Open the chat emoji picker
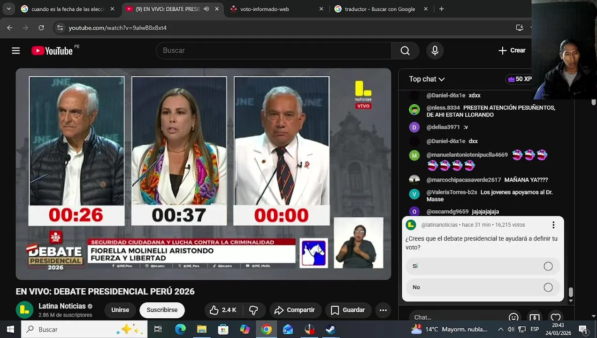 point(513,317)
